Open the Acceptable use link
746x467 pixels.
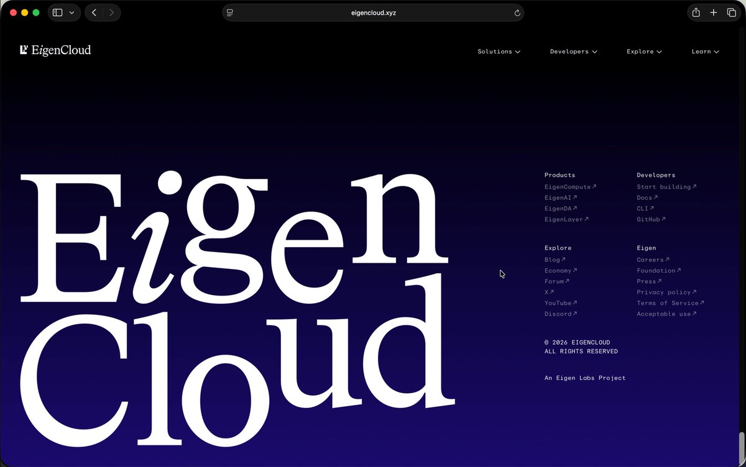[x=666, y=314]
